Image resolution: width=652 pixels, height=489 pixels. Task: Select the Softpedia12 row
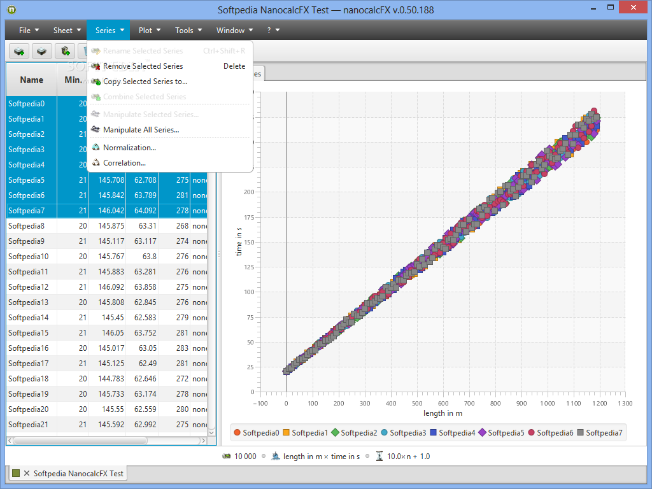(107, 287)
